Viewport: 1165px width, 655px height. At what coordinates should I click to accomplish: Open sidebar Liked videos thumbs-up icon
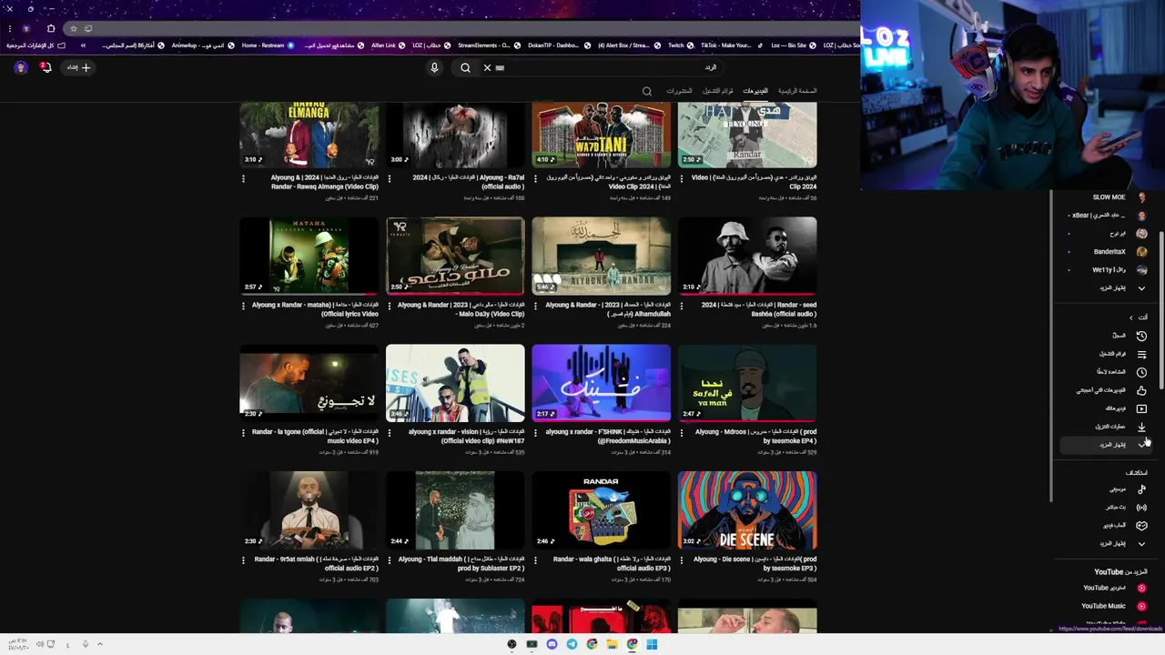[1141, 390]
